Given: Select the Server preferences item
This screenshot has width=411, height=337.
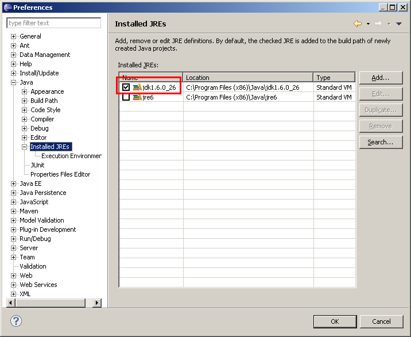Looking at the screenshot, I should [x=29, y=248].
